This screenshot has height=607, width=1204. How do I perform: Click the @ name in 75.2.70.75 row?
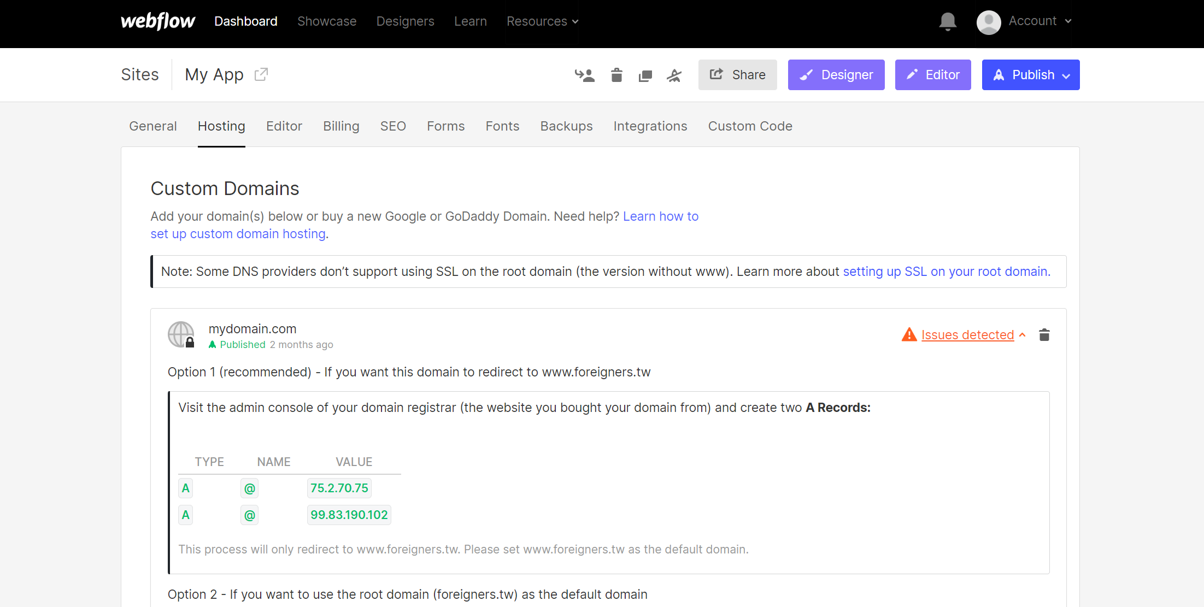249,488
